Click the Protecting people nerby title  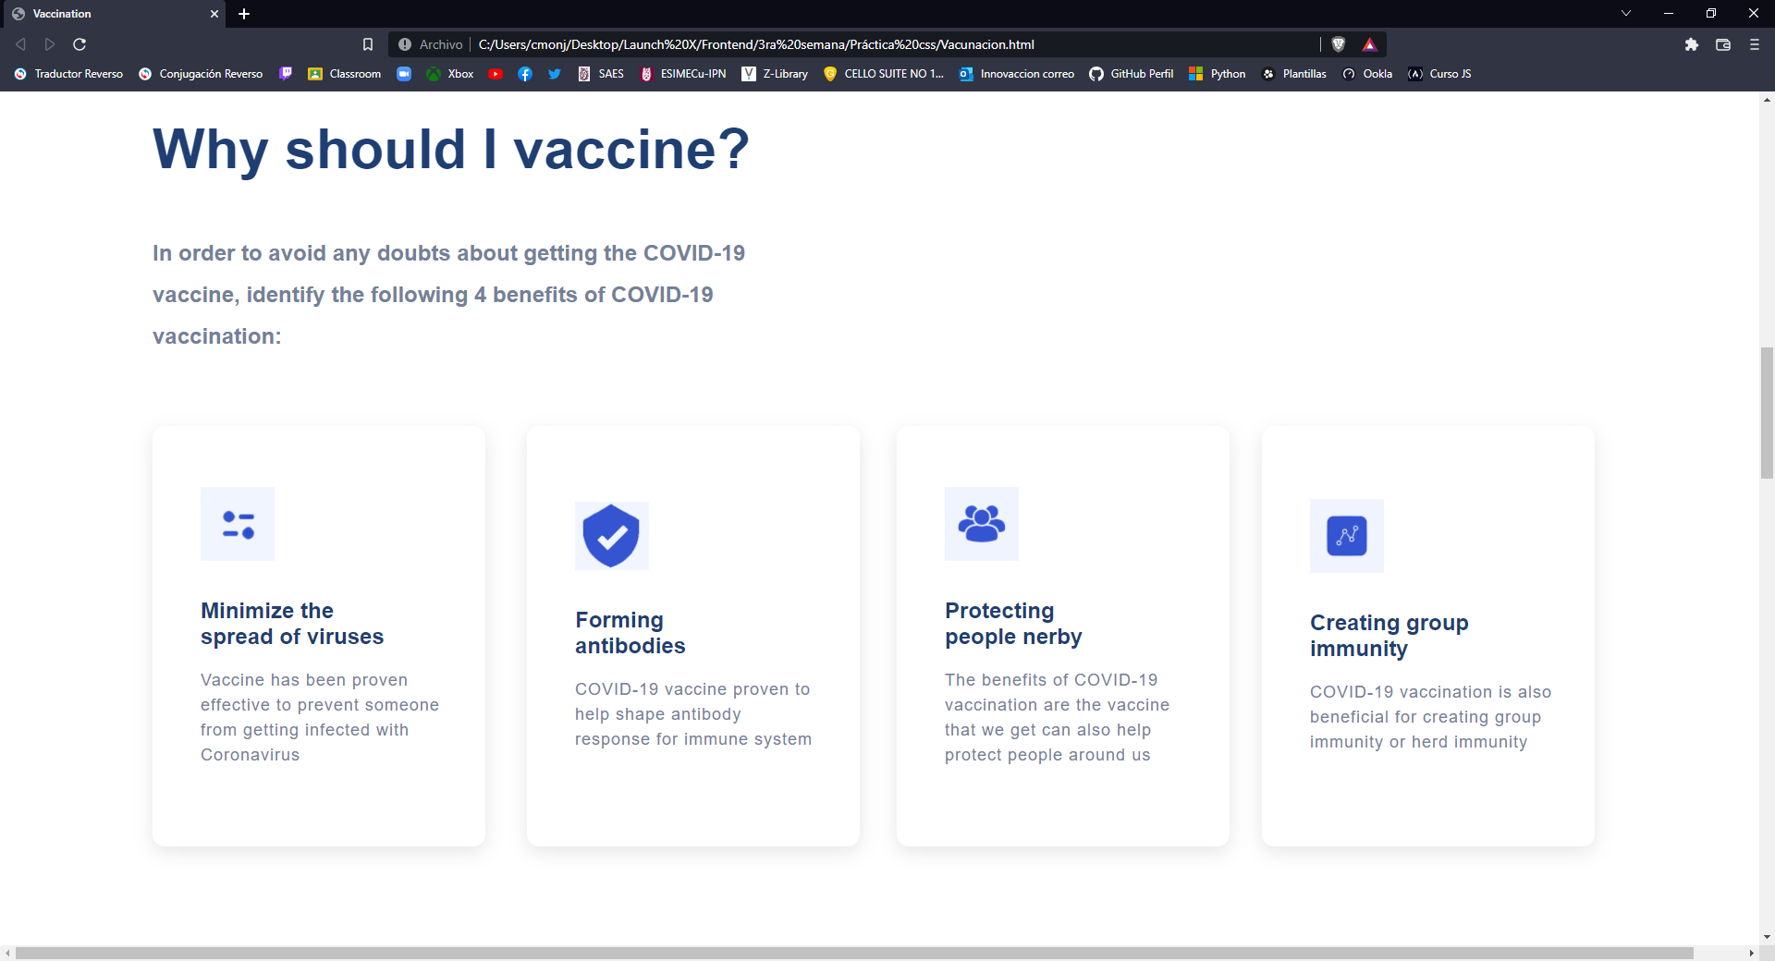click(x=1013, y=624)
